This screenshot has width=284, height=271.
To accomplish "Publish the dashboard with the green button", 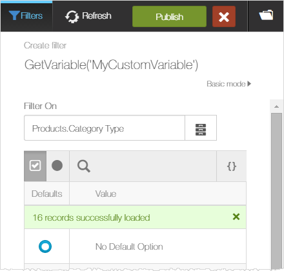I will (x=169, y=17).
